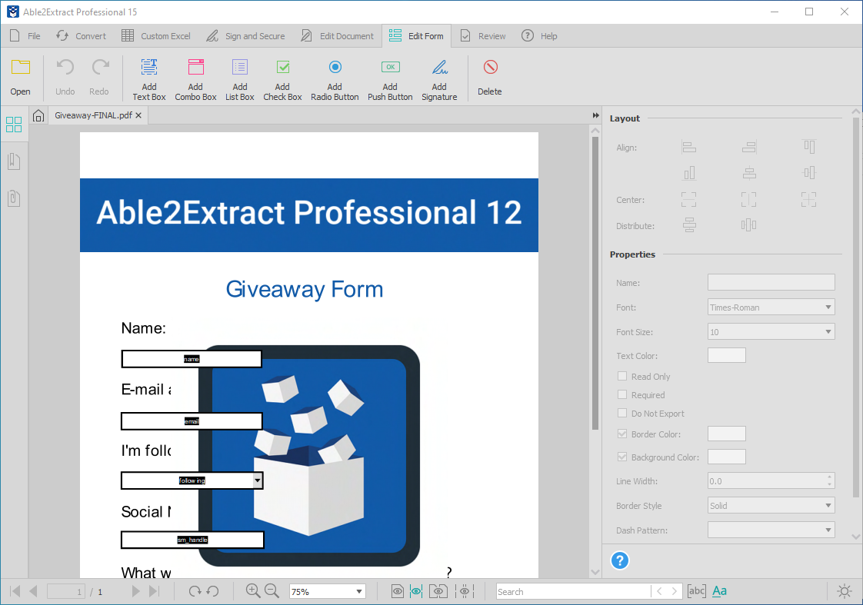Open the 'following' combo box arrow in form
The image size is (863, 605).
coord(258,480)
